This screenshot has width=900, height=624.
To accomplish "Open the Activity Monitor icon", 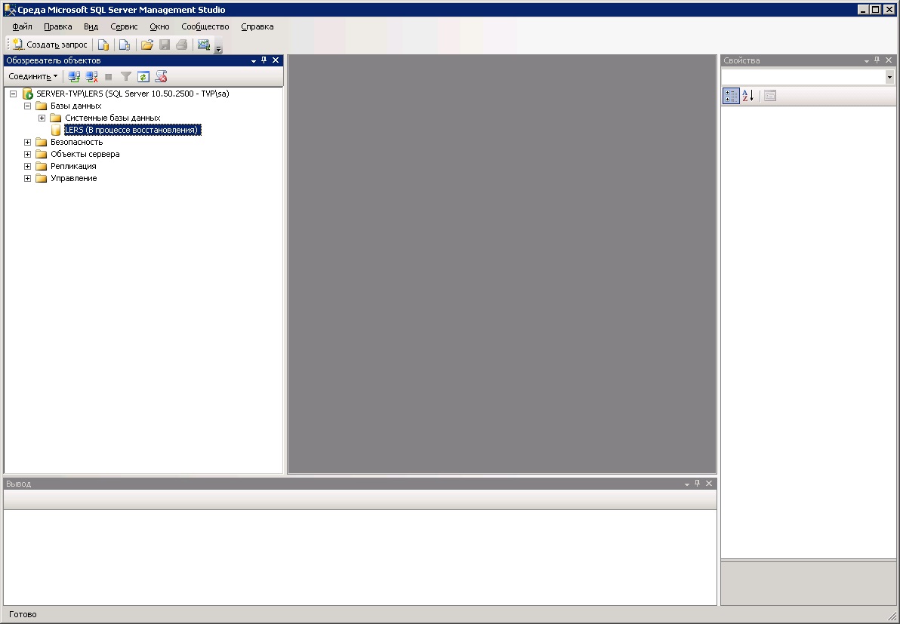I will point(203,45).
